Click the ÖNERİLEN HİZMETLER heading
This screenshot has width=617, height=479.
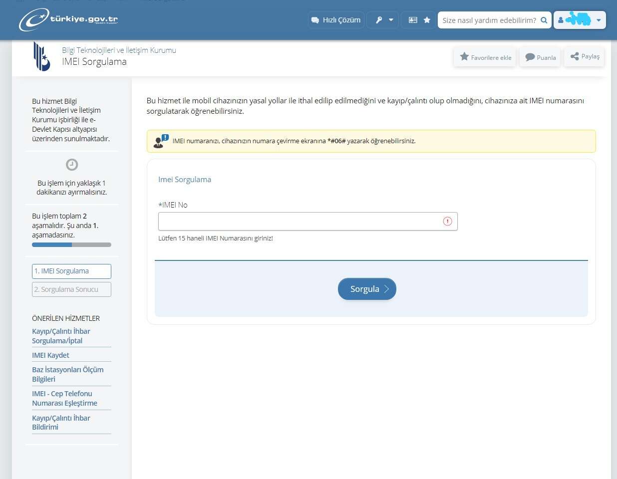[x=66, y=318]
